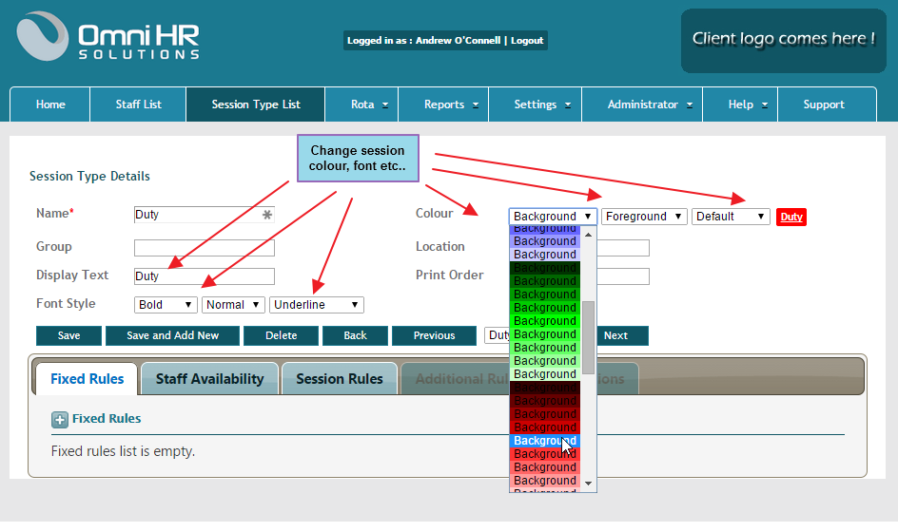Expand the Reports menu
The image size is (898, 532).
444,104
